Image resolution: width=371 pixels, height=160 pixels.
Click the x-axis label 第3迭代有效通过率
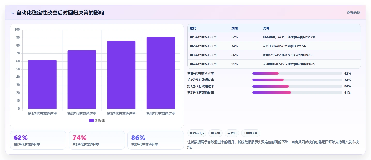point(121,113)
